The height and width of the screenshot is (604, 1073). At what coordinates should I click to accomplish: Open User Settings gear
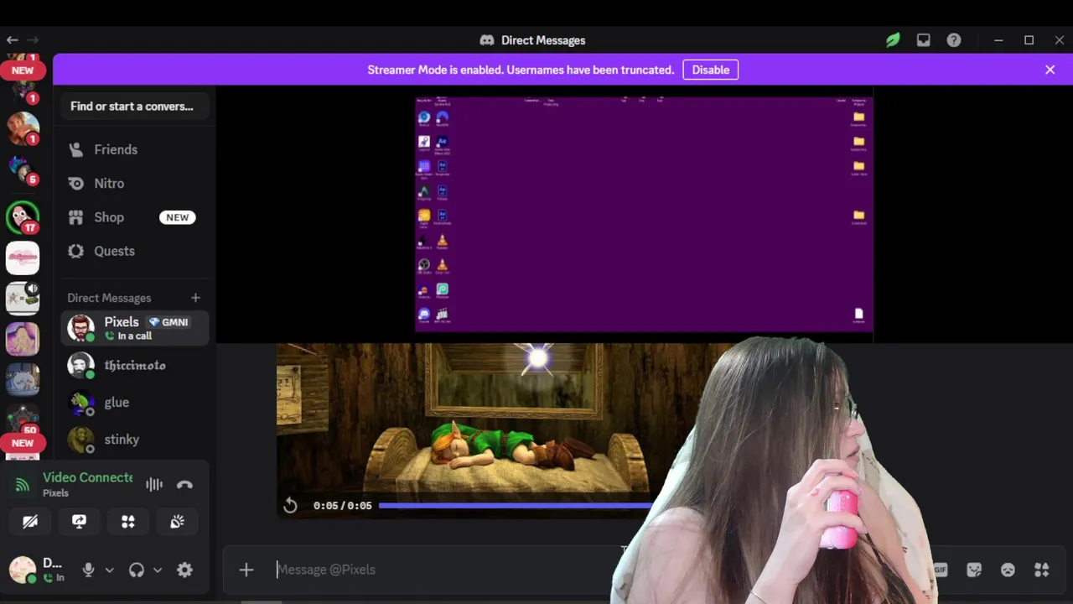(x=184, y=570)
